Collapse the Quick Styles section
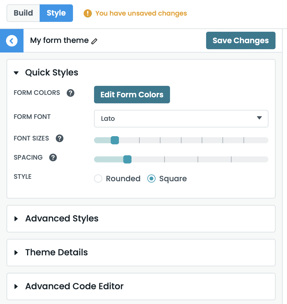This screenshot has height=304, width=287. coord(16,73)
